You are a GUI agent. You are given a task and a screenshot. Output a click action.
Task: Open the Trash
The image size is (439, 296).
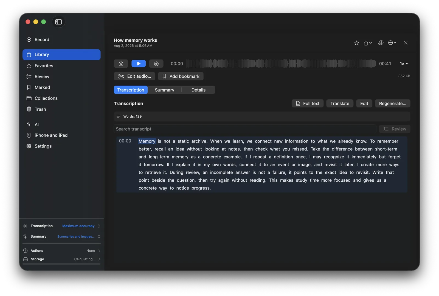point(61,109)
